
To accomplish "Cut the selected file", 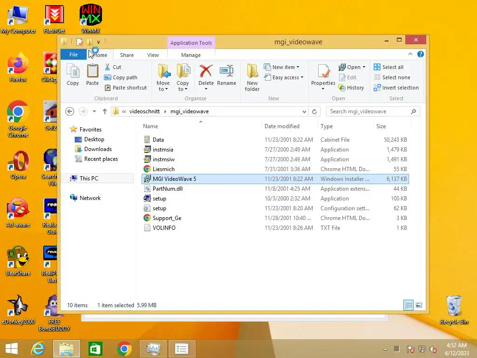I will pos(113,67).
